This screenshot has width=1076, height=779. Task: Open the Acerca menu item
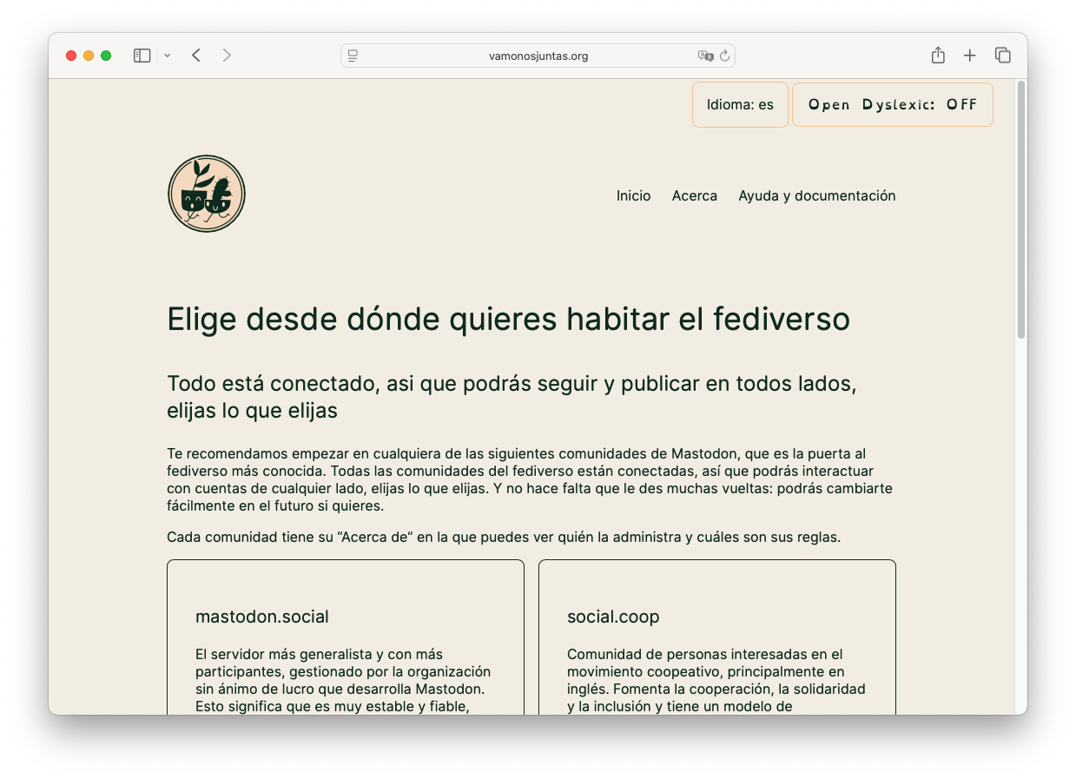tap(694, 195)
